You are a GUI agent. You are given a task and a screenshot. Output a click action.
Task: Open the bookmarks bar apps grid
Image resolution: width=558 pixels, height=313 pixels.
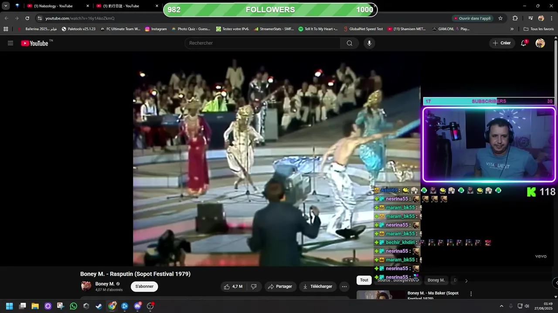(x=6, y=29)
